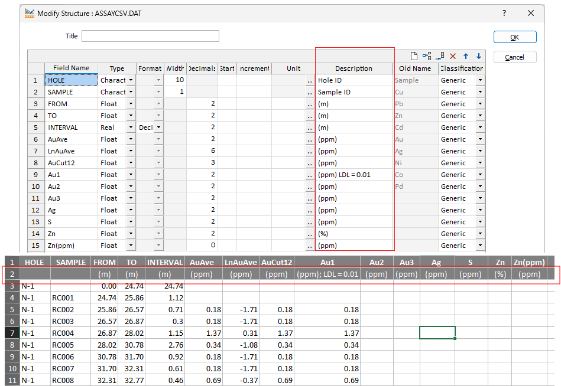This screenshot has height=386, width=561.
Task: Select the AuCut12 field name cell
Action: click(x=71, y=163)
